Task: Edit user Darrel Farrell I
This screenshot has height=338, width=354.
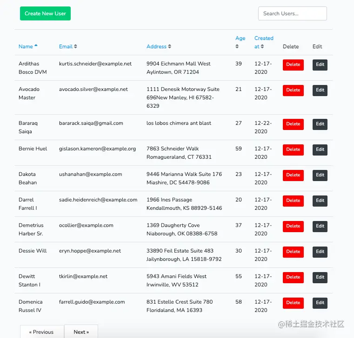Action: coord(320,201)
